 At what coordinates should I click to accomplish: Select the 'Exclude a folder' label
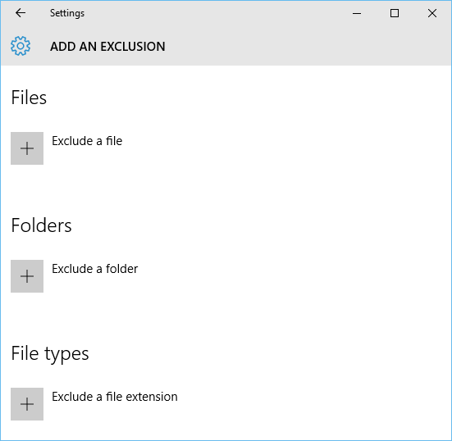pos(95,269)
